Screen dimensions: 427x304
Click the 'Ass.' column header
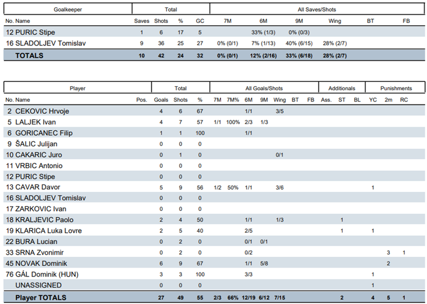click(x=326, y=100)
